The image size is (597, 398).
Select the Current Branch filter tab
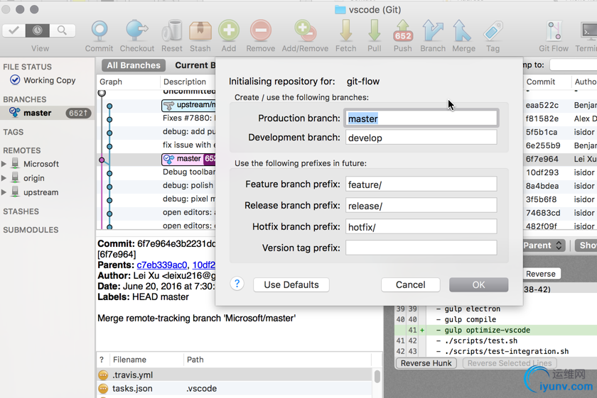pyautogui.click(x=195, y=65)
